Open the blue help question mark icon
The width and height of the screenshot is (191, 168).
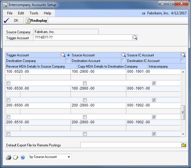point(23,157)
